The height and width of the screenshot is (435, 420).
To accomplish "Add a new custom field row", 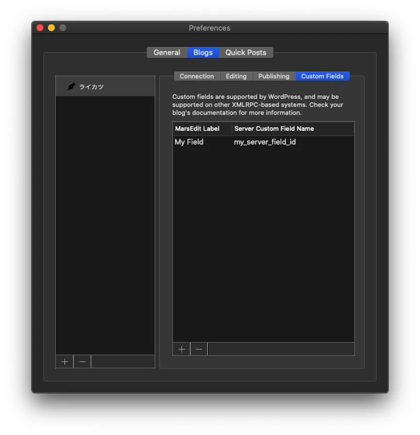I will (182, 349).
